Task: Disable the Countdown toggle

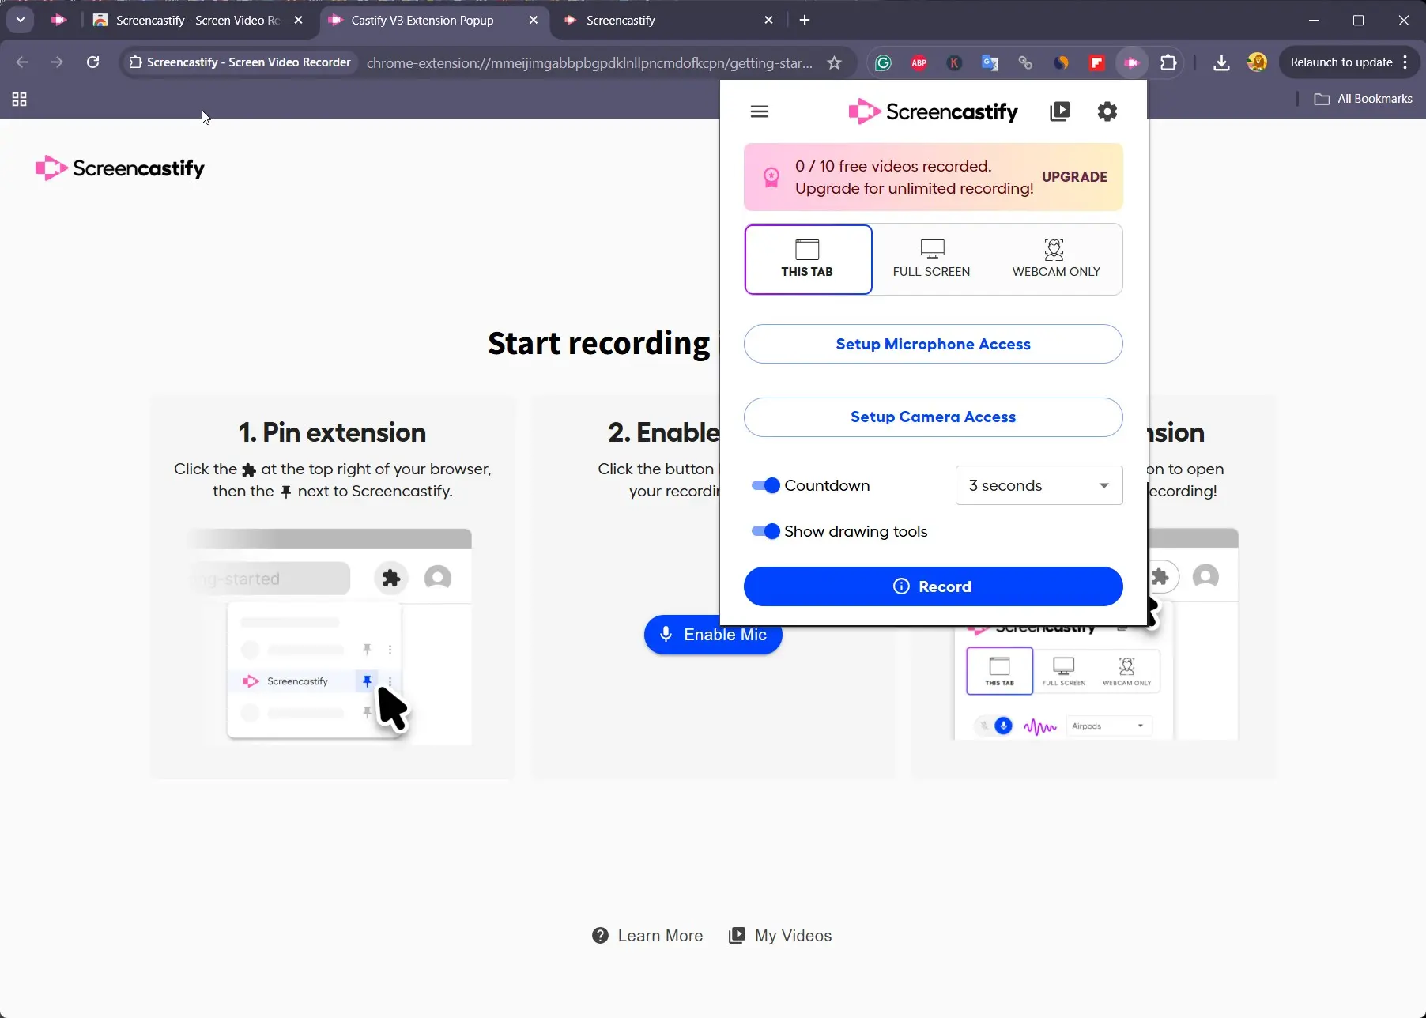Action: point(765,485)
